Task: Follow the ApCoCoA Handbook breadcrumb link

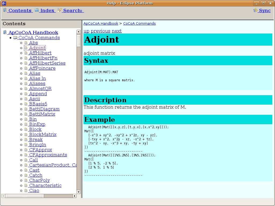Action: tap(101, 24)
